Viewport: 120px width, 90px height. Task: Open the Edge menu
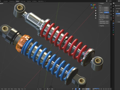pos(19,89)
